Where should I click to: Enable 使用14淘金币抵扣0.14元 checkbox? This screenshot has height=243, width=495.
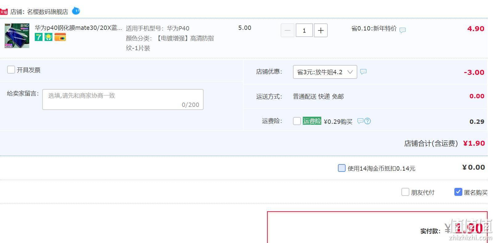click(342, 168)
